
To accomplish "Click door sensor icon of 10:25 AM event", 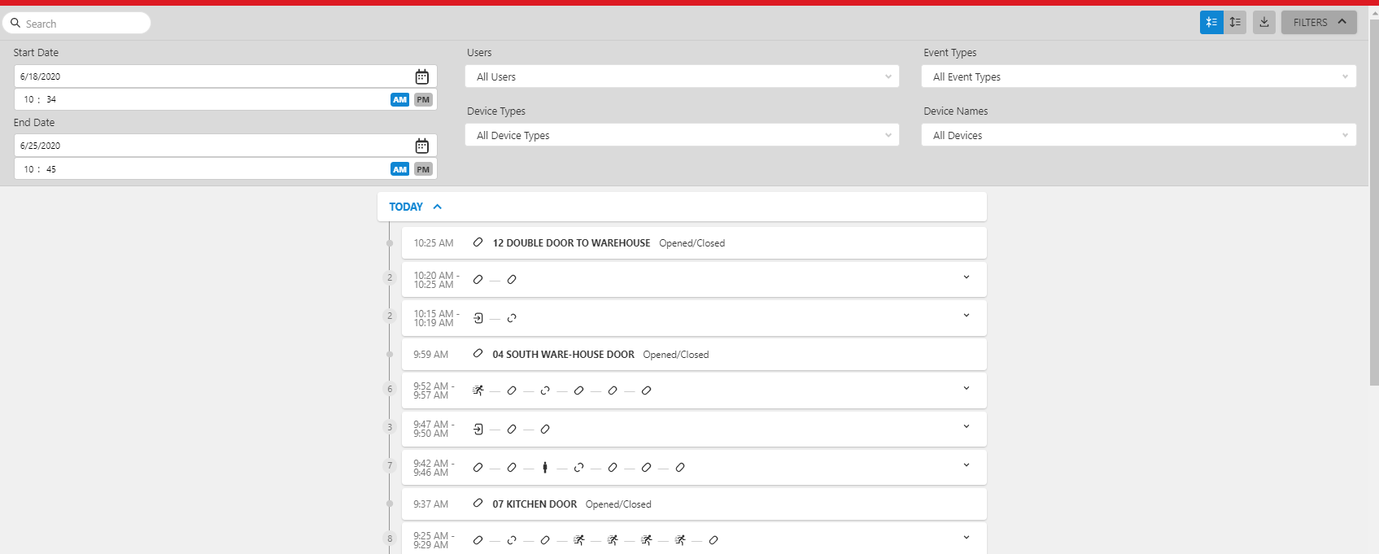I will [478, 242].
